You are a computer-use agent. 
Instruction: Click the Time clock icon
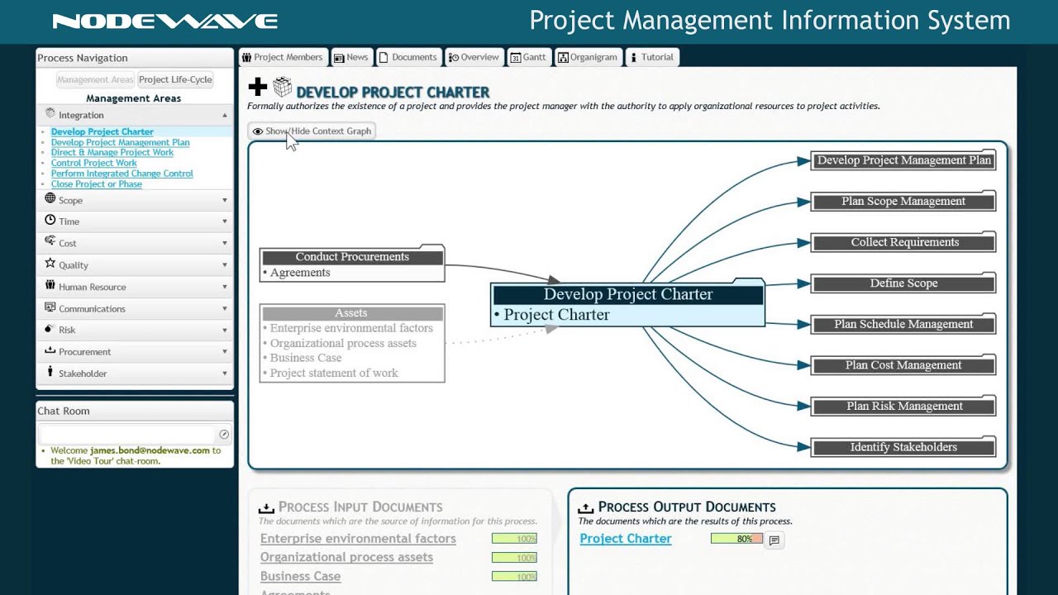pyautogui.click(x=50, y=221)
